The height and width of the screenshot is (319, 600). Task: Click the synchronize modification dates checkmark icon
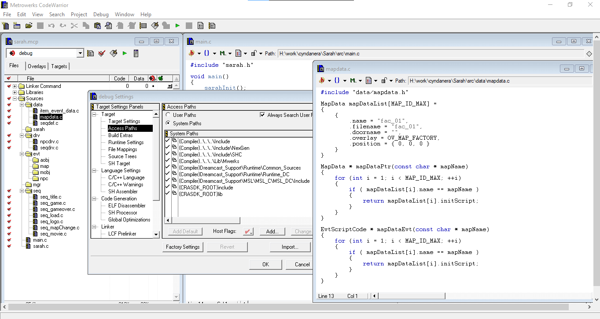102,53
